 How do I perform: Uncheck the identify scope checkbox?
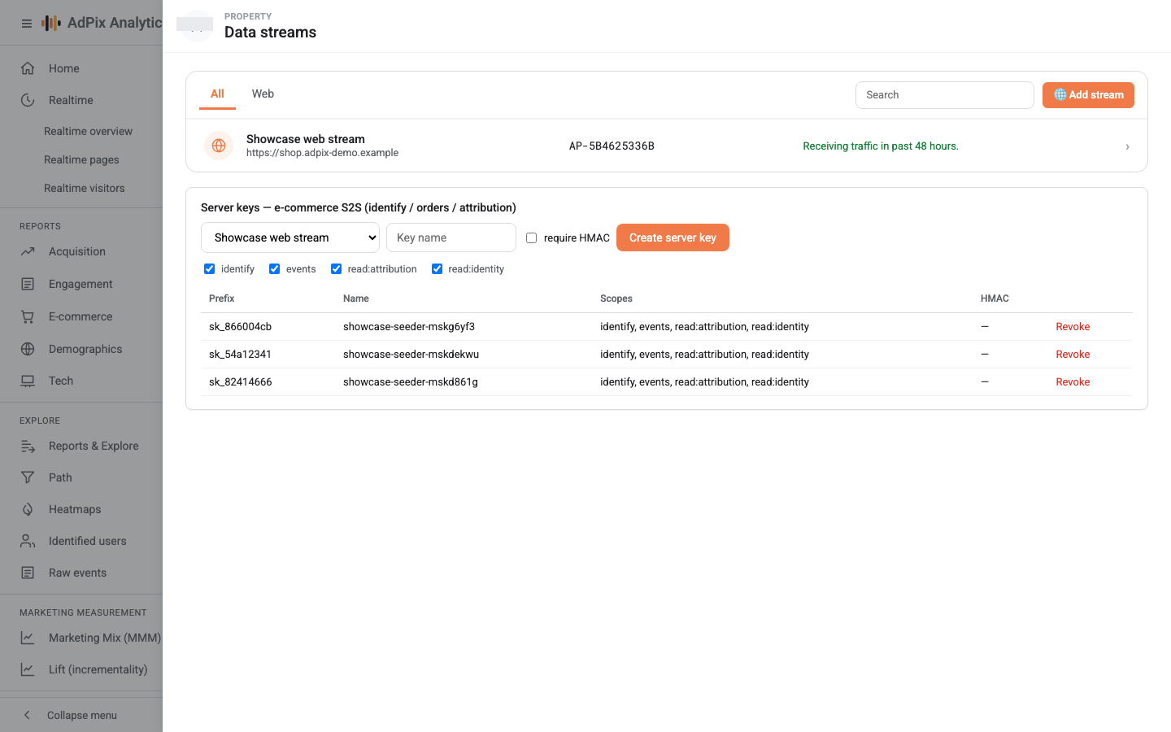point(210,269)
